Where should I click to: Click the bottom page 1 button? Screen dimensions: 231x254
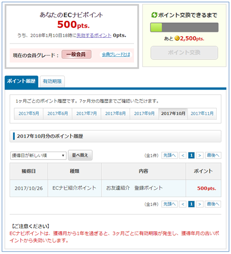pos(191,204)
